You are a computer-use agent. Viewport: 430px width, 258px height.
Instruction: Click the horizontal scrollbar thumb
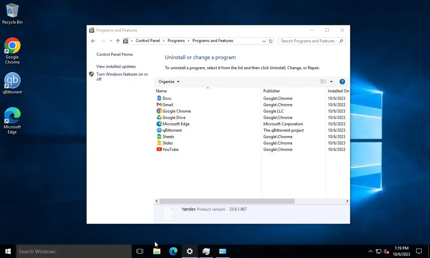pos(227,201)
